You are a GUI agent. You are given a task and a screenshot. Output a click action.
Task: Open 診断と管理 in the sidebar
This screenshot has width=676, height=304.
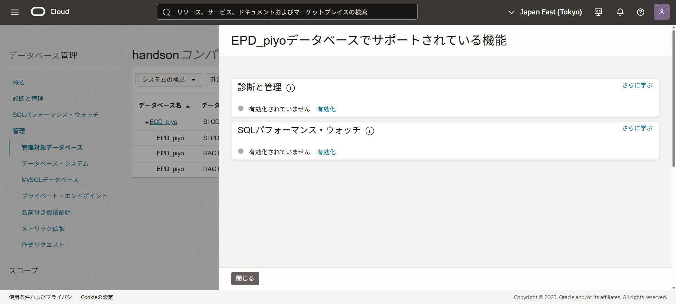click(28, 98)
